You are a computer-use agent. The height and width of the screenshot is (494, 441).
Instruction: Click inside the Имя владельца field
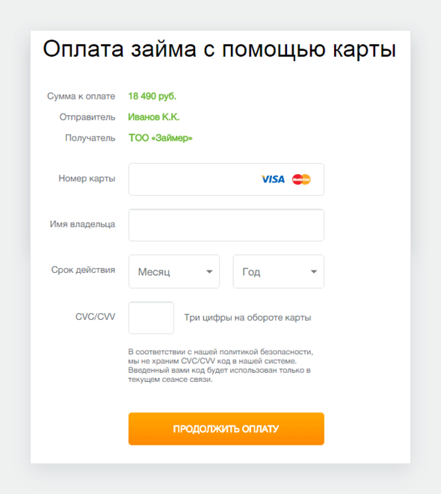pos(226,225)
